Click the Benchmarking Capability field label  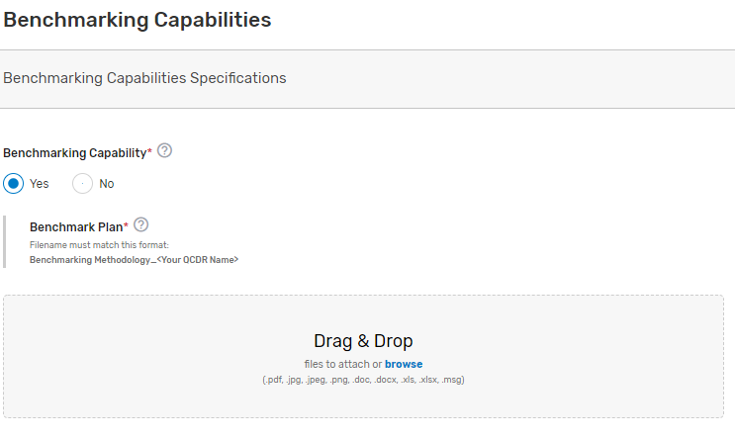tap(74, 152)
